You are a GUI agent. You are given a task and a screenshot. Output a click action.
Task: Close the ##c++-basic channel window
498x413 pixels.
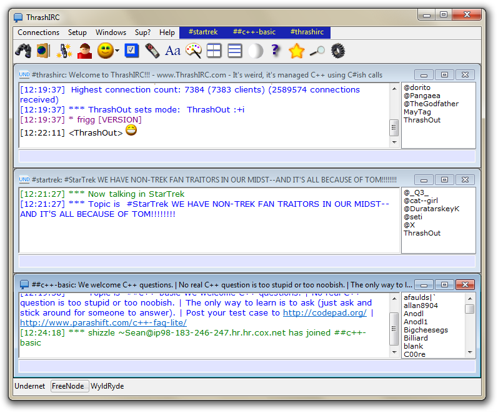click(x=465, y=285)
